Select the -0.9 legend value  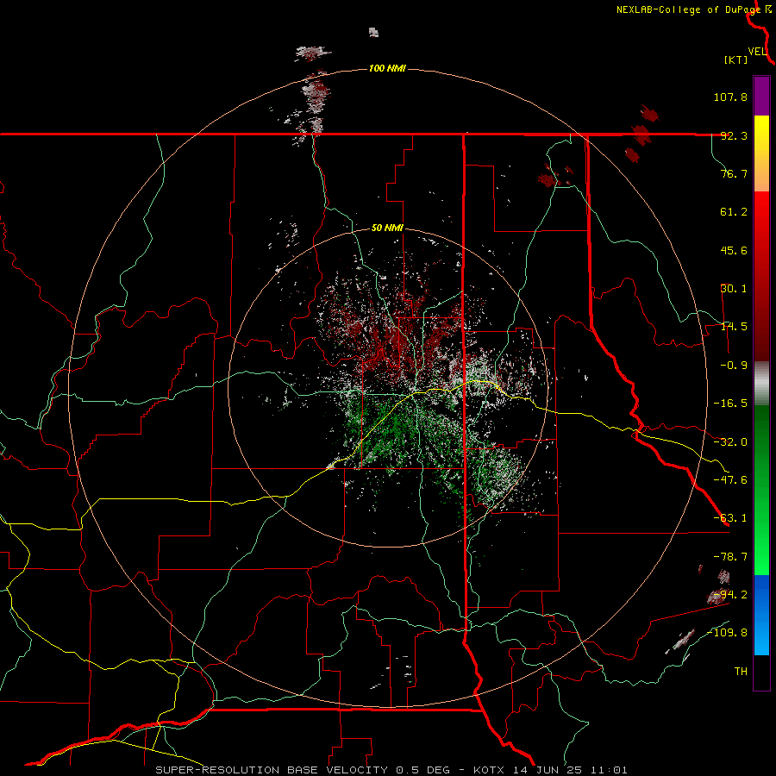[x=734, y=366]
